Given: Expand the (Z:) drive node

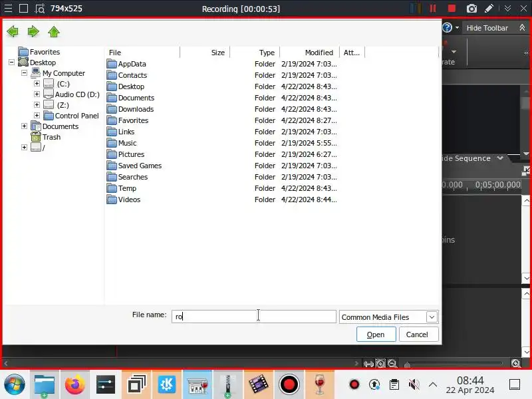Looking at the screenshot, I should click(37, 105).
